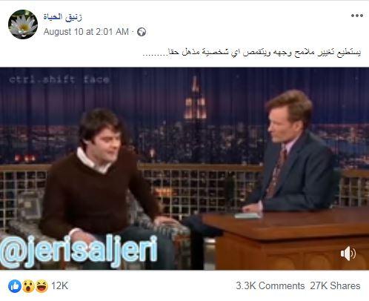This screenshot has width=369, height=301.
Task: Click the water lily profile picture
Action: click(x=23, y=24)
